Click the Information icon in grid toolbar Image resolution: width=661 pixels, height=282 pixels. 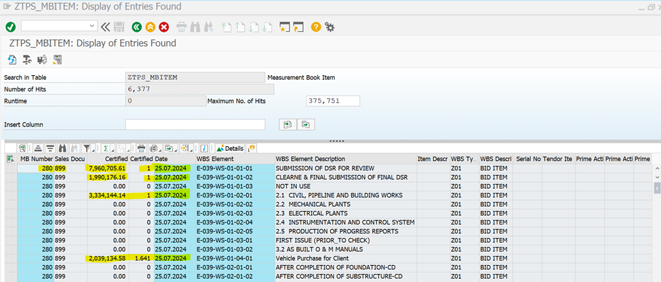203,148
